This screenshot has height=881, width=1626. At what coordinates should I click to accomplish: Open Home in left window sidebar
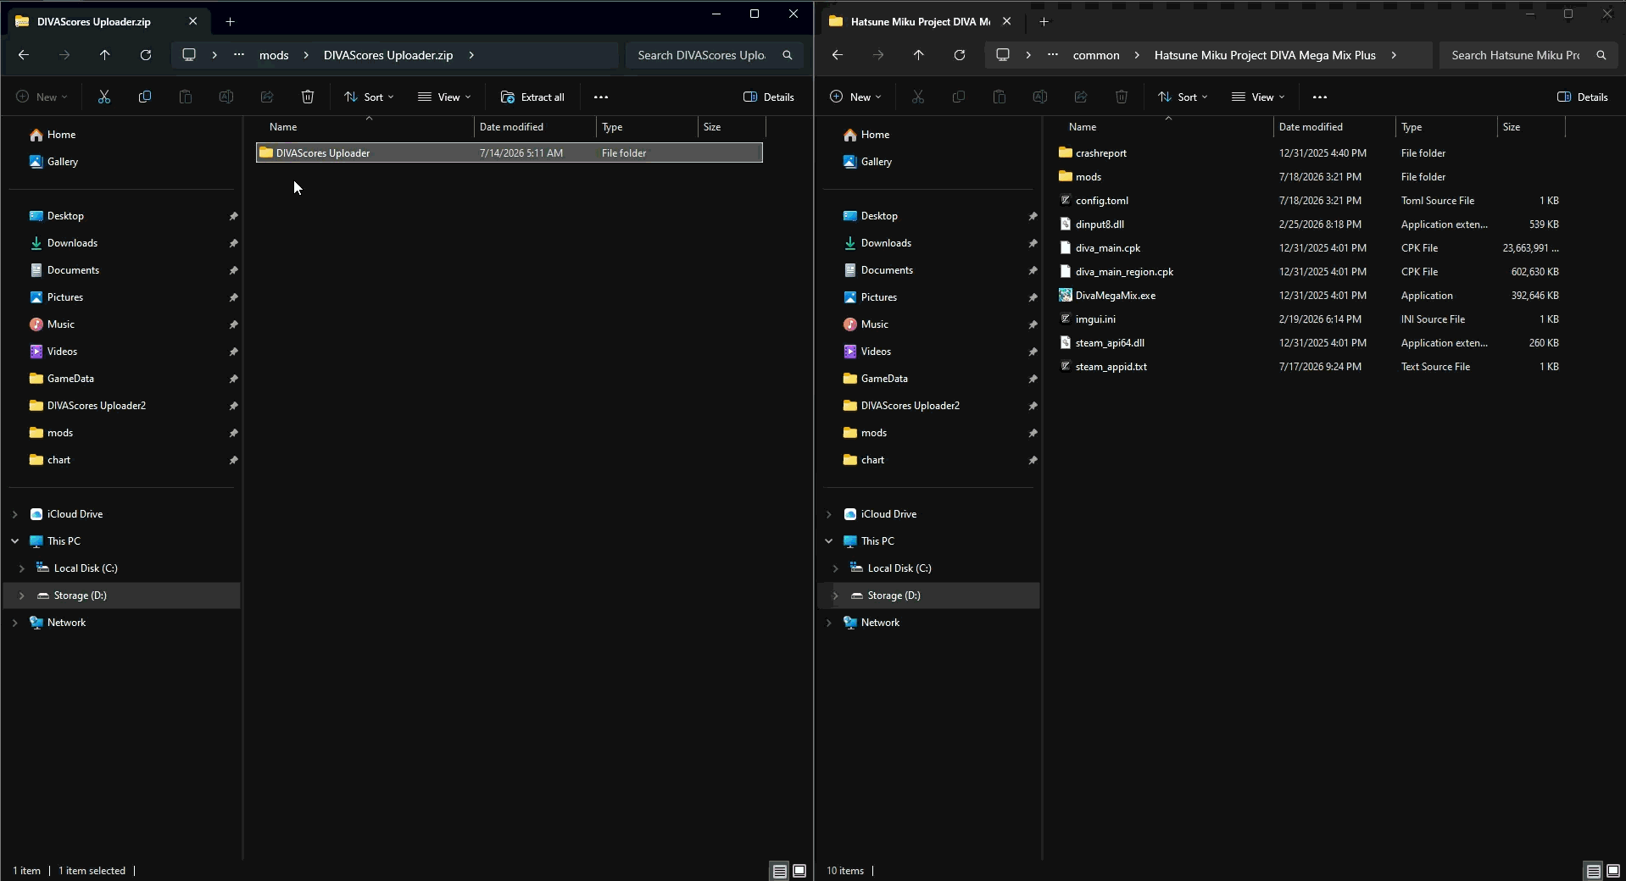tap(61, 135)
